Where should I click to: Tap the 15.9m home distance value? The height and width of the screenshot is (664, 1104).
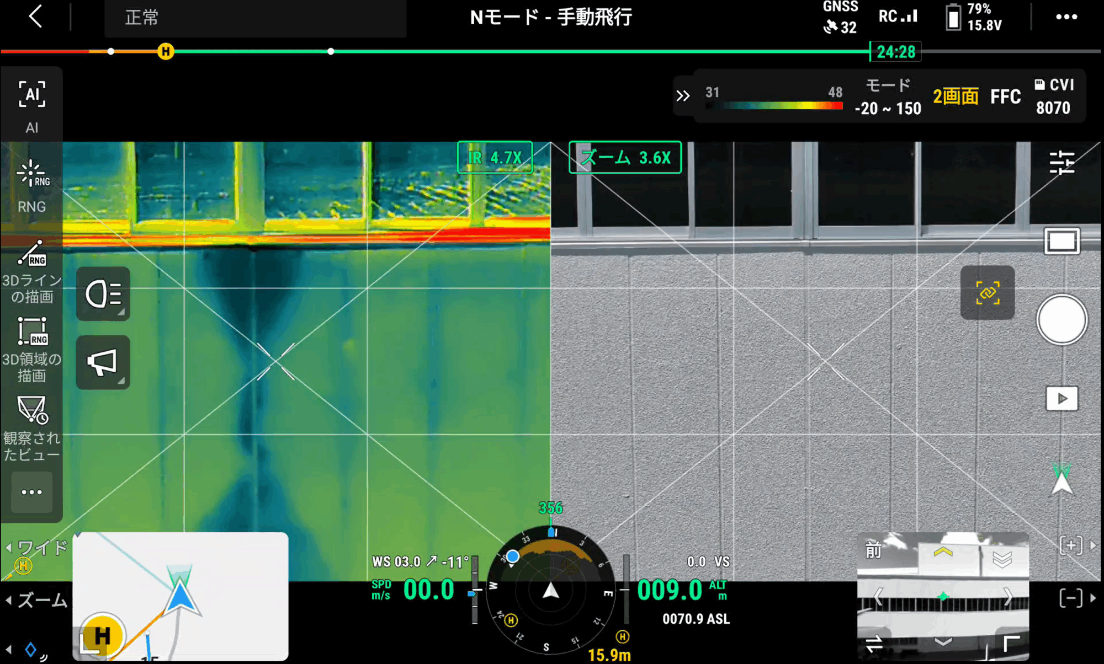coord(609,655)
